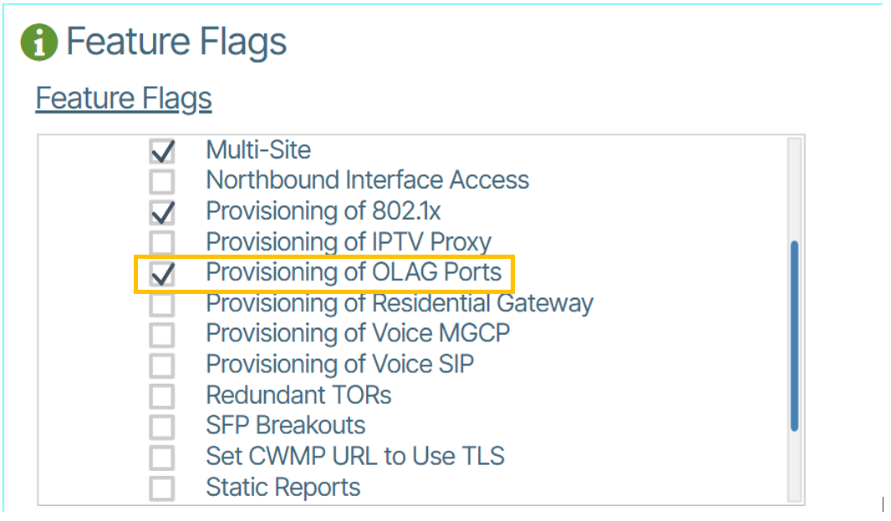Click the Feature Flags heading text
This screenshot has height=521, width=891.
tap(176, 43)
